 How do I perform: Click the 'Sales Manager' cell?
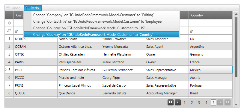coord(167,78)
